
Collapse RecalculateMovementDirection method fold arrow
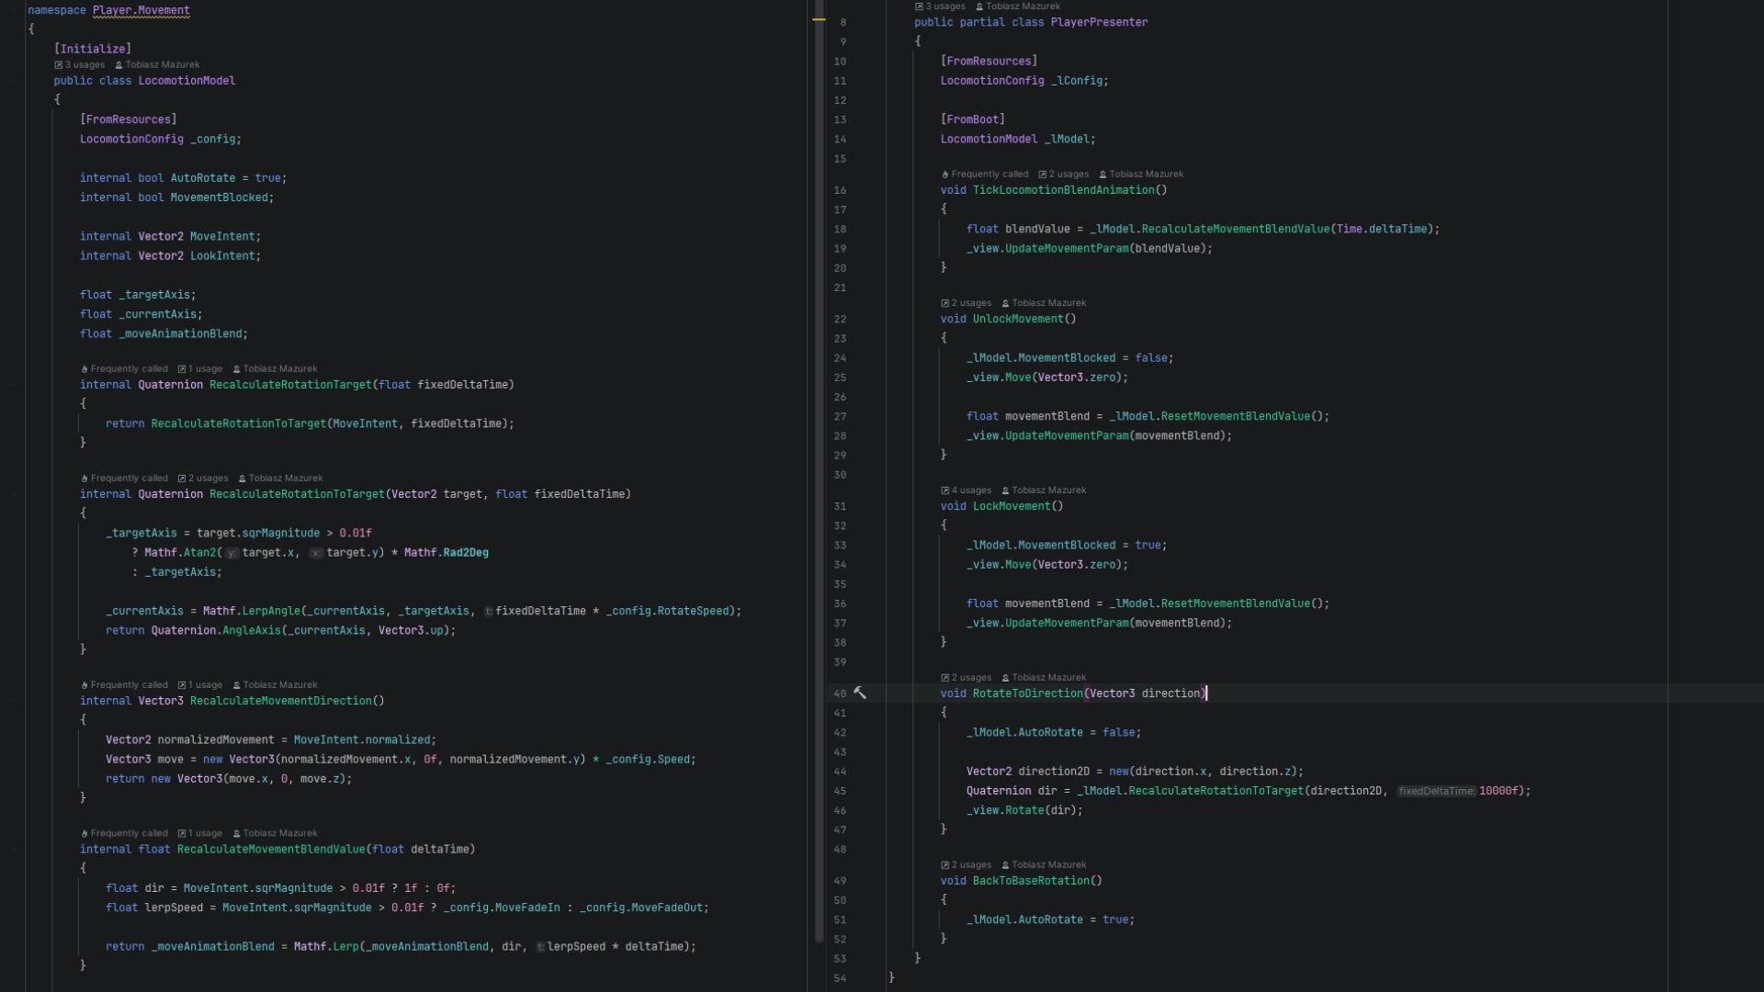14,701
